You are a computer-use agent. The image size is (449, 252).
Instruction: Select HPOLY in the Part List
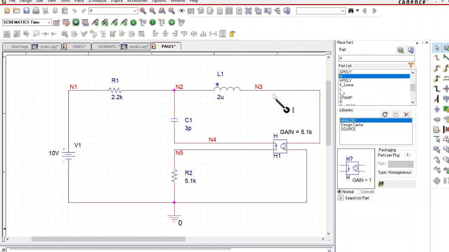coord(346,80)
